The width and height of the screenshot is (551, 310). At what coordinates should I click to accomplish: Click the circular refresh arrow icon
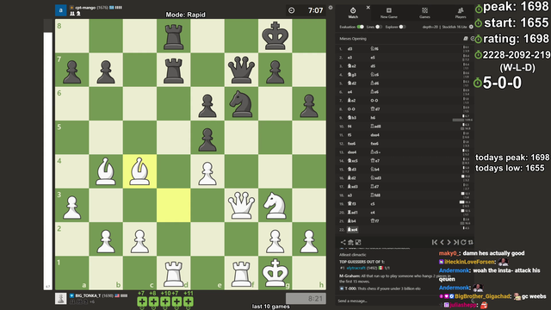coord(463,242)
